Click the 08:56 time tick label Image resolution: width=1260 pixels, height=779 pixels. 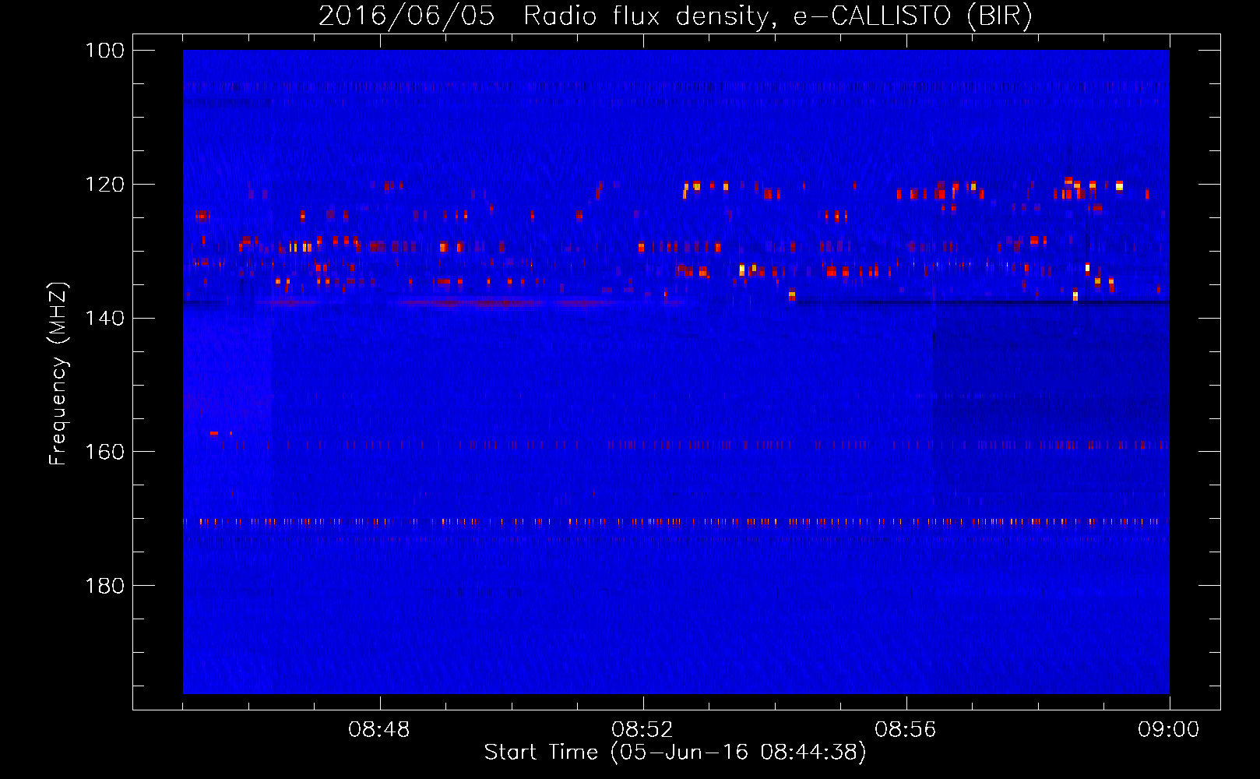[906, 730]
